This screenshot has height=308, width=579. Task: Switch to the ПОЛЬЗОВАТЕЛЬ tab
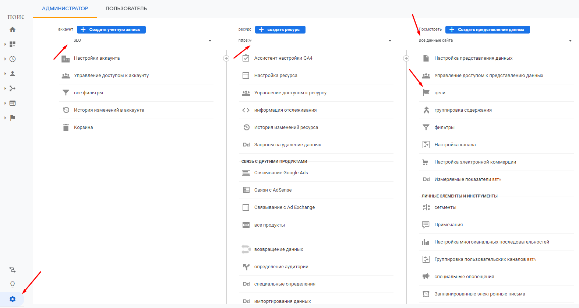[x=126, y=8]
